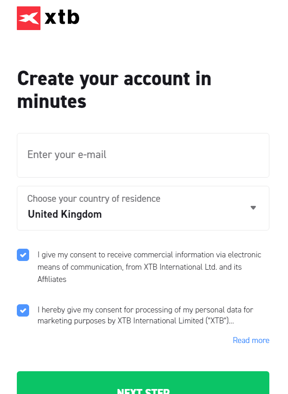The width and height of the screenshot is (288, 394).
Task: Click the "Create your account in minutes" heading
Action: [114, 90]
